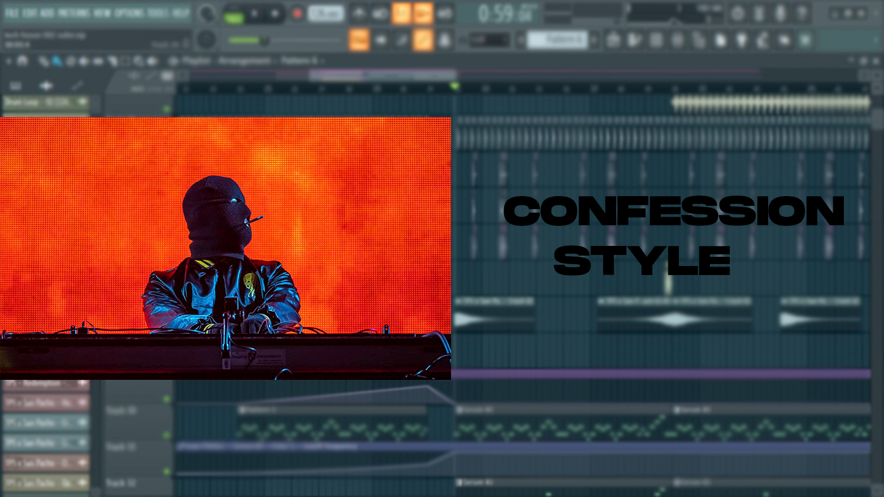884x497 pixels.
Task: Start playback with the Play button
Action: [x=254, y=13]
